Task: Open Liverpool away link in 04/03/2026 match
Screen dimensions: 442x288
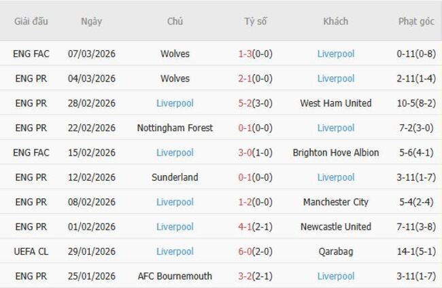Action: click(336, 79)
